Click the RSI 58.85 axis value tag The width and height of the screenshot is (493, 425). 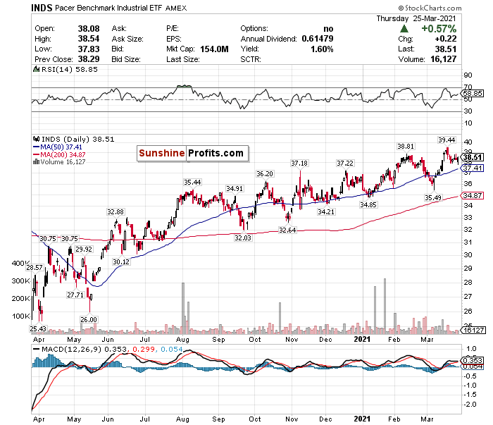point(472,94)
